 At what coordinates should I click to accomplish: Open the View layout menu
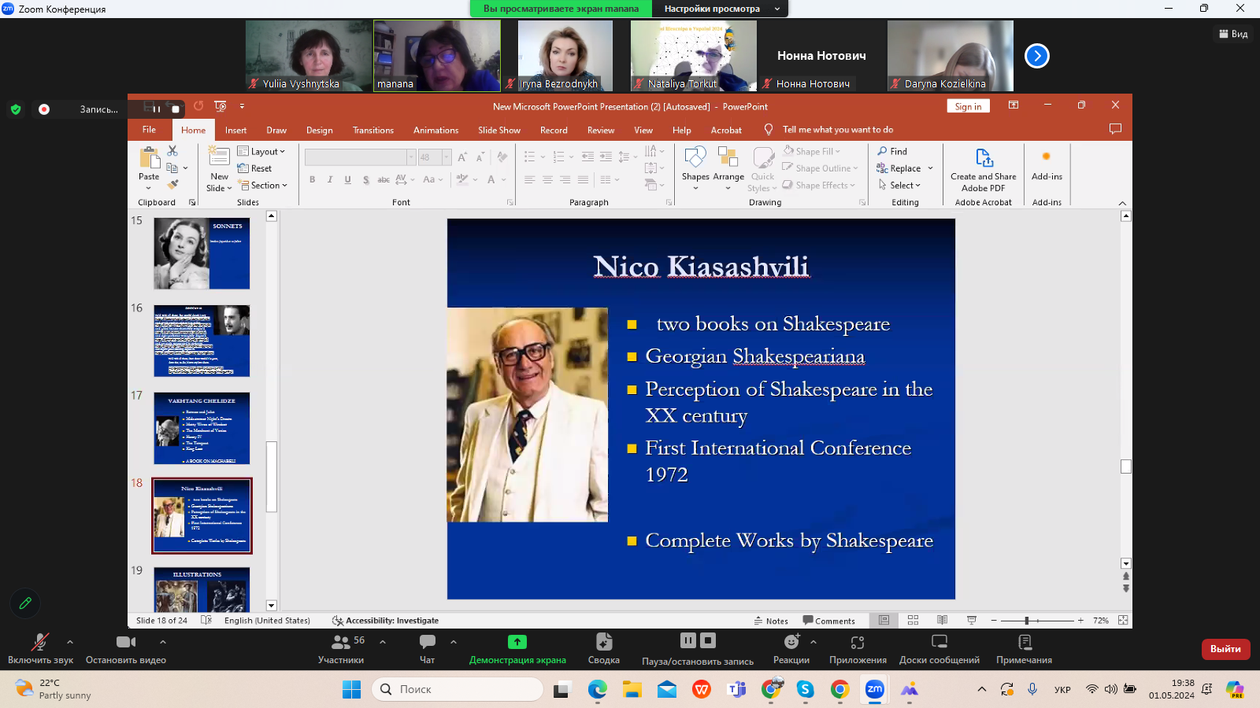click(x=1233, y=34)
